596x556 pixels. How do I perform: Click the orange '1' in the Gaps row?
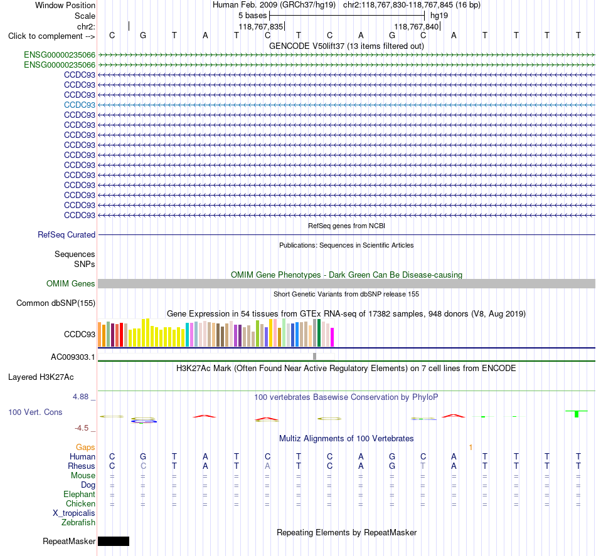tap(471, 448)
